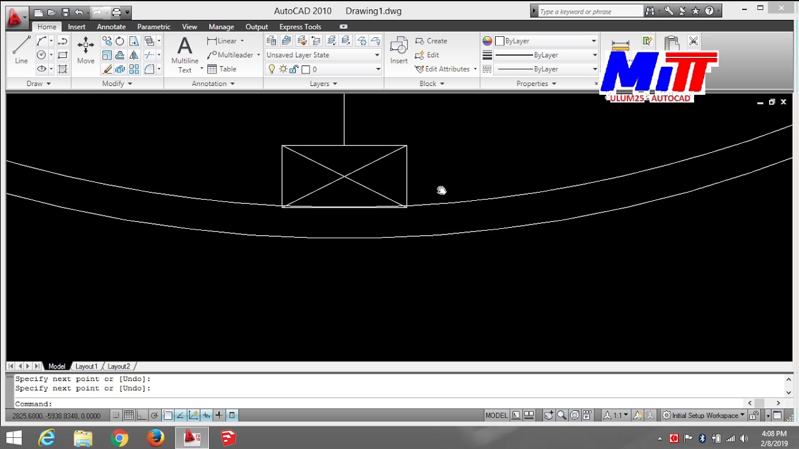Open the Annotate ribbon tab
799x449 pixels.
point(111,27)
